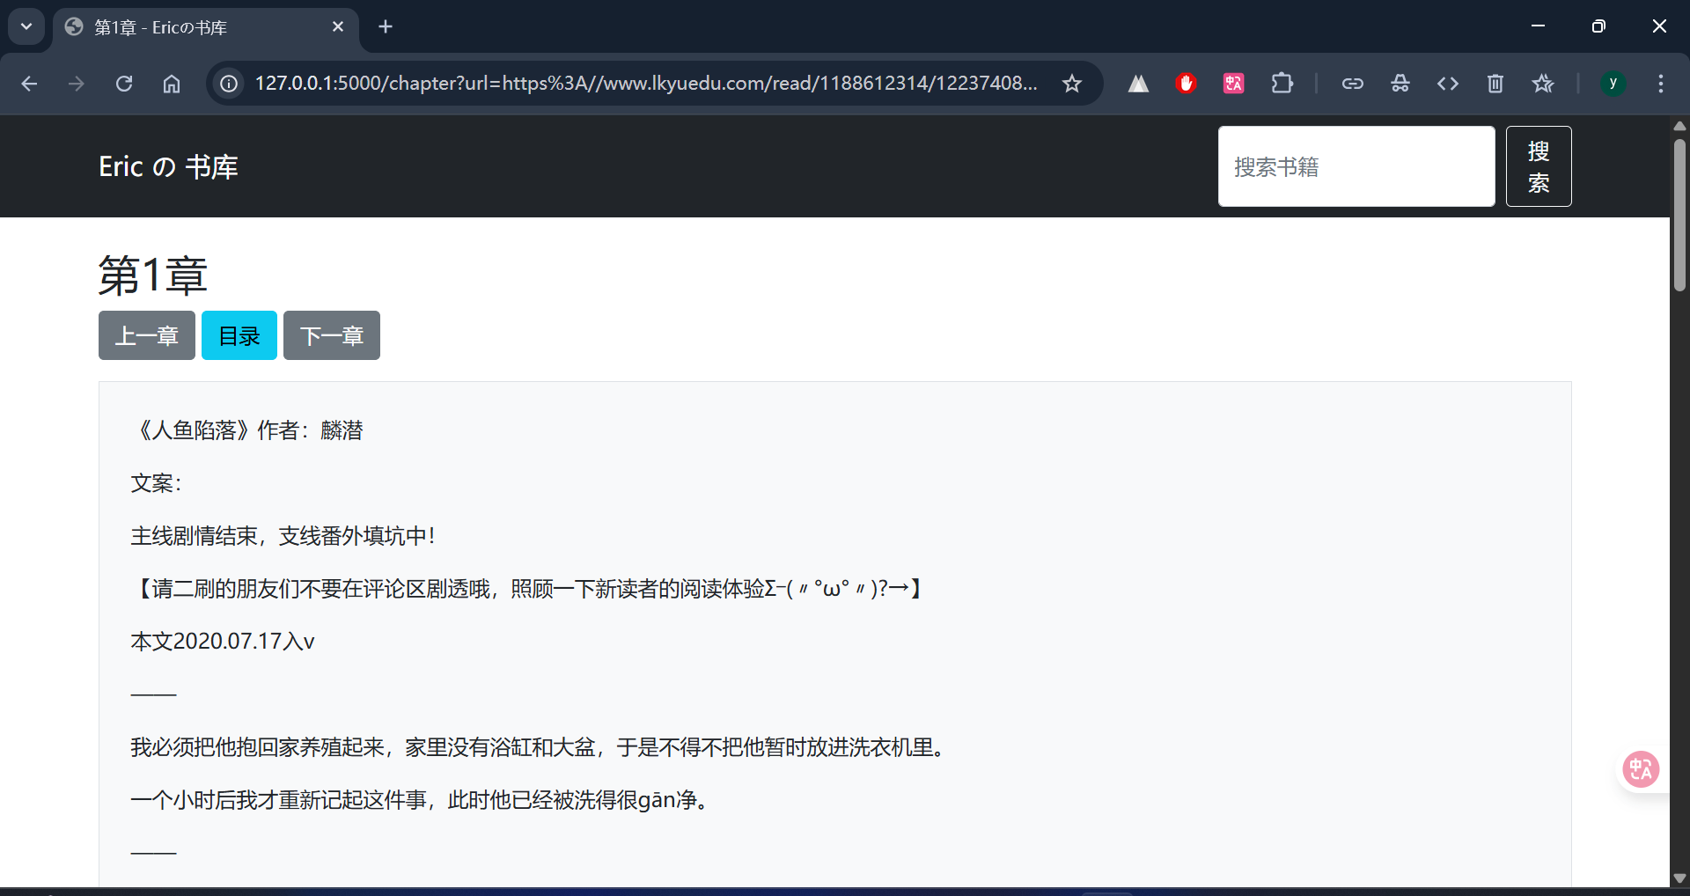Restore down the browser window
The image size is (1690, 896).
coord(1598,26)
